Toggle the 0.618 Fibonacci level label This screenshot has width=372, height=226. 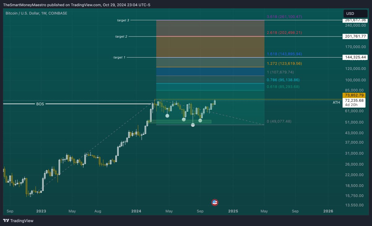[283, 87]
